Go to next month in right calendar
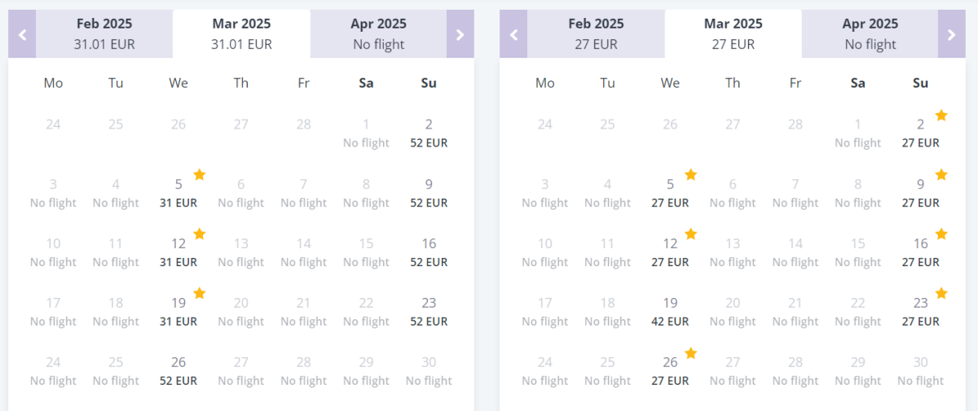978x411 pixels. point(951,34)
